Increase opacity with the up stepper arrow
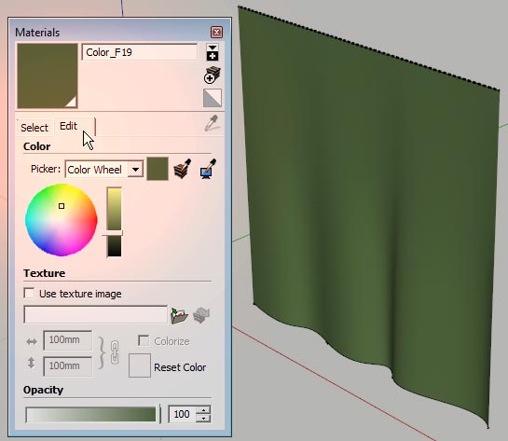Screen dimensions: 508x441 coord(203,410)
